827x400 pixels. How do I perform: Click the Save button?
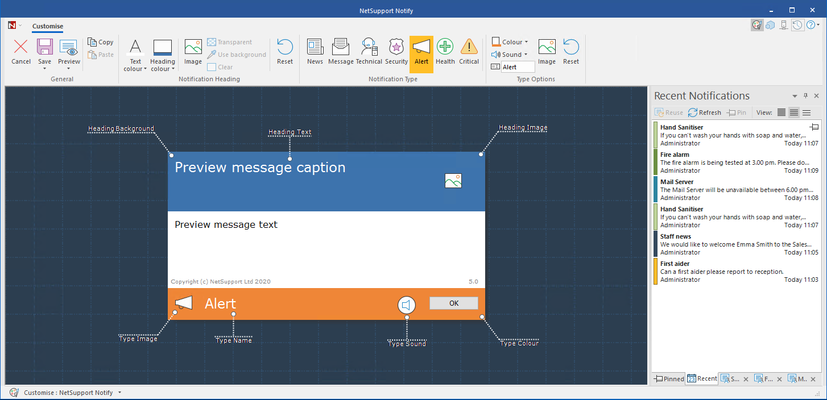[x=44, y=52]
